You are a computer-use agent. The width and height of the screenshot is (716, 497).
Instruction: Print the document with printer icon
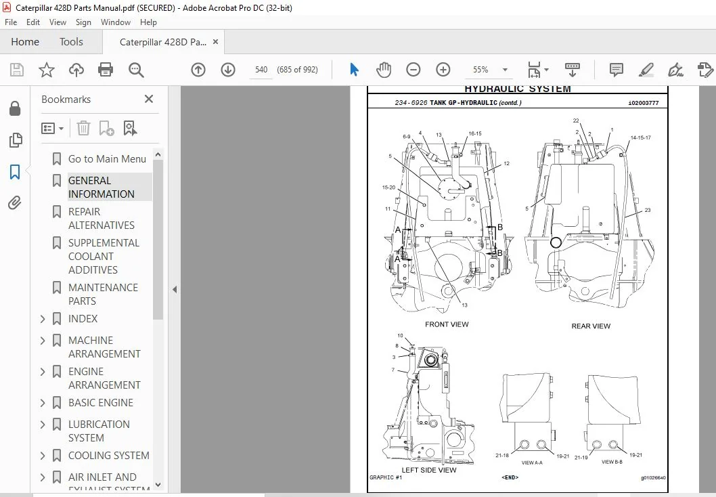coord(106,70)
